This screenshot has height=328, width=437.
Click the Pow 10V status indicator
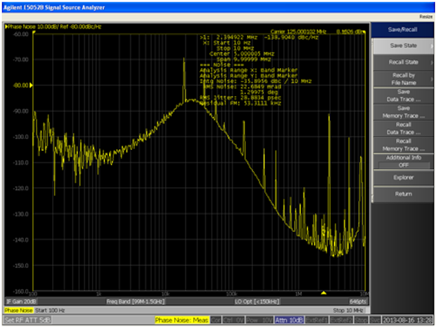[x=259, y=320]
